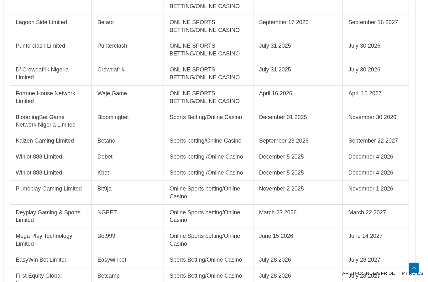
Task: Select the DE language option
Action: pos(392,273)
